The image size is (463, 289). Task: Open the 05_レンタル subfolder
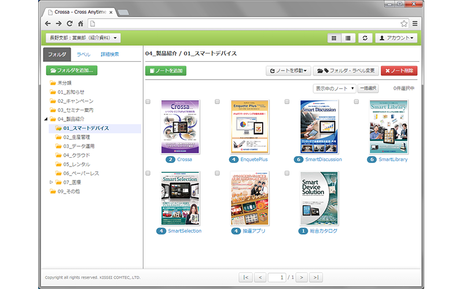click(73, 164)
